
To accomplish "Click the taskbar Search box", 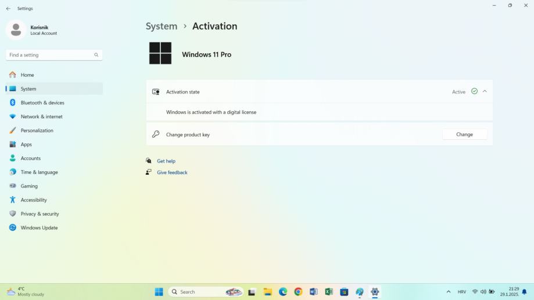I will coord(206,292).
